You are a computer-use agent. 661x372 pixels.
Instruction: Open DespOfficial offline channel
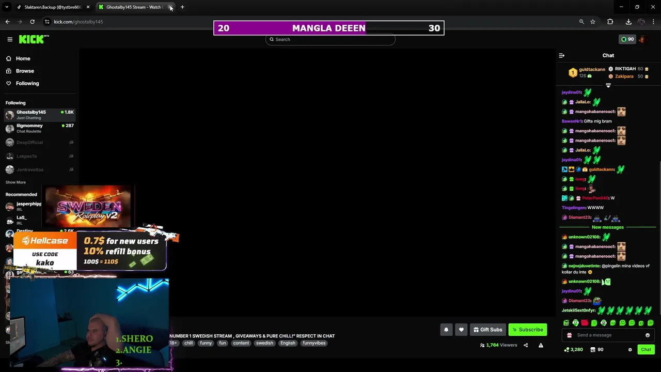[40, 143]
